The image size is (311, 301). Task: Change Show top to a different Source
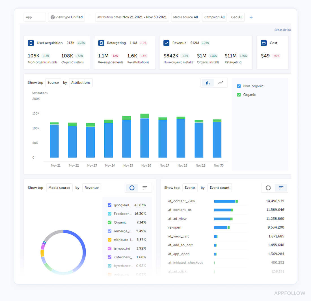(53, 83)
